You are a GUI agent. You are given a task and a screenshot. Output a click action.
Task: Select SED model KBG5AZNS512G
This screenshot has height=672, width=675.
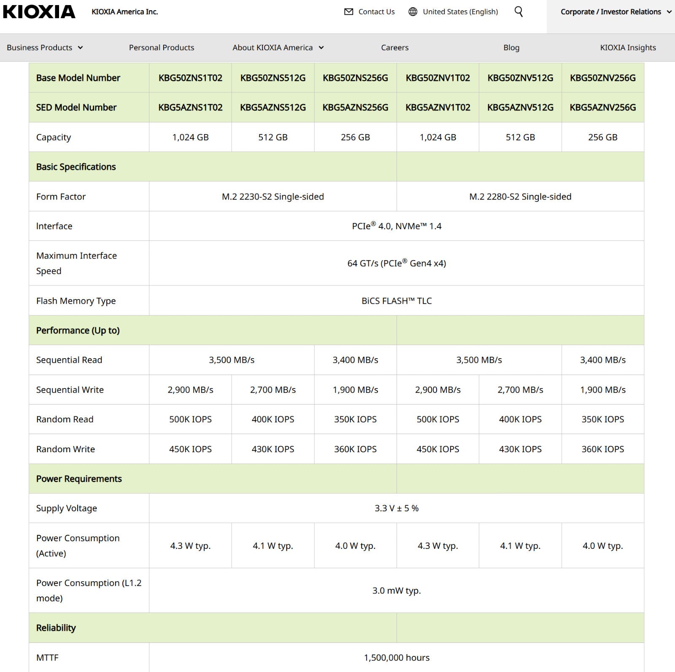click(x=272, y=107)
